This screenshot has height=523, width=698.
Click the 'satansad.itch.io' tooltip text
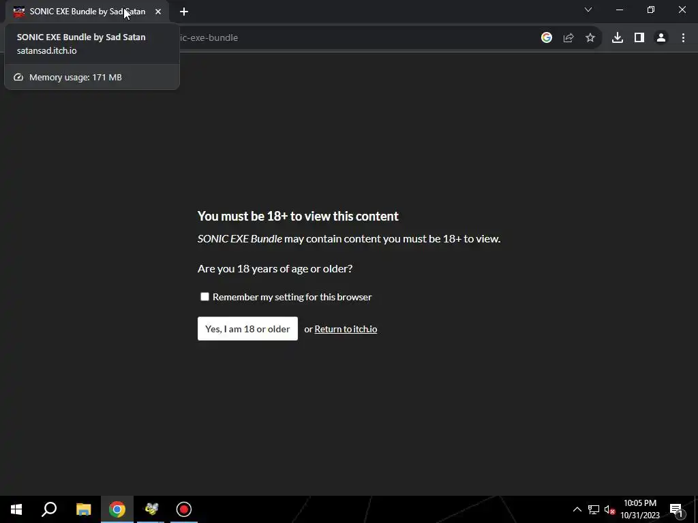[x=47, y=50]
